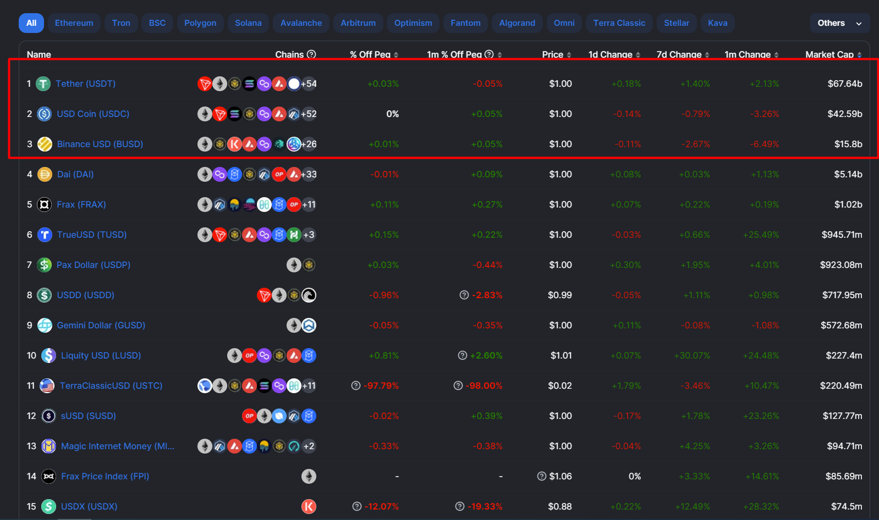Screen dimensions: 879x520
Task: Click the Gemini Dollar logo icon
Action: pos(45,326)
